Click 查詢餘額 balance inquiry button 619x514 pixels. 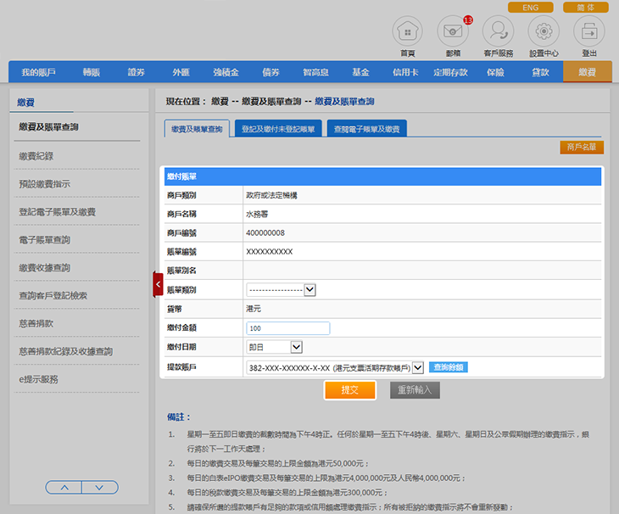point(449,367)
